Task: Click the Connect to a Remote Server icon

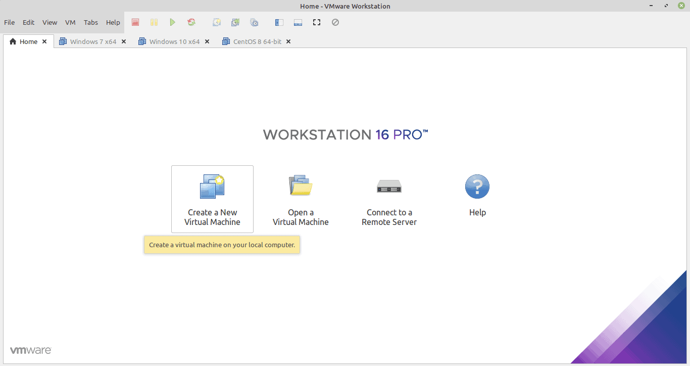Action: click(389, 187)
